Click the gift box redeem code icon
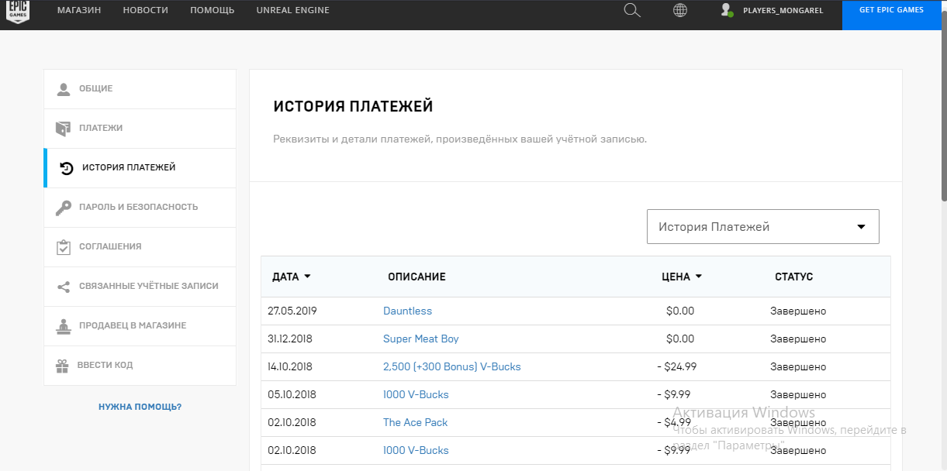 point(63,366)
